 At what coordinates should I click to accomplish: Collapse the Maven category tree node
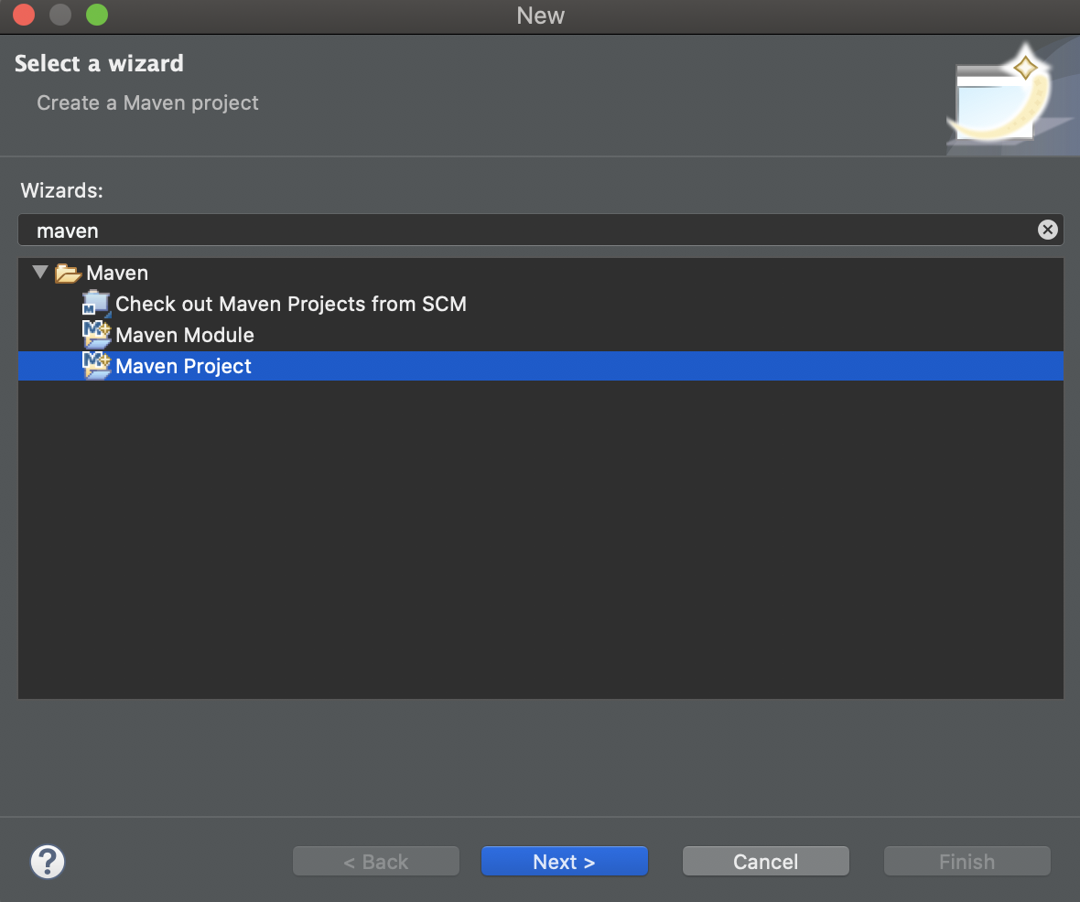point(40,273)
